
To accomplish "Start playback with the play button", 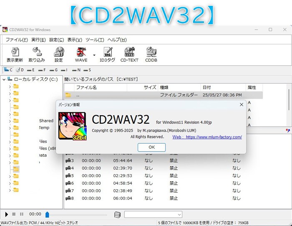I will coord(6,214).
